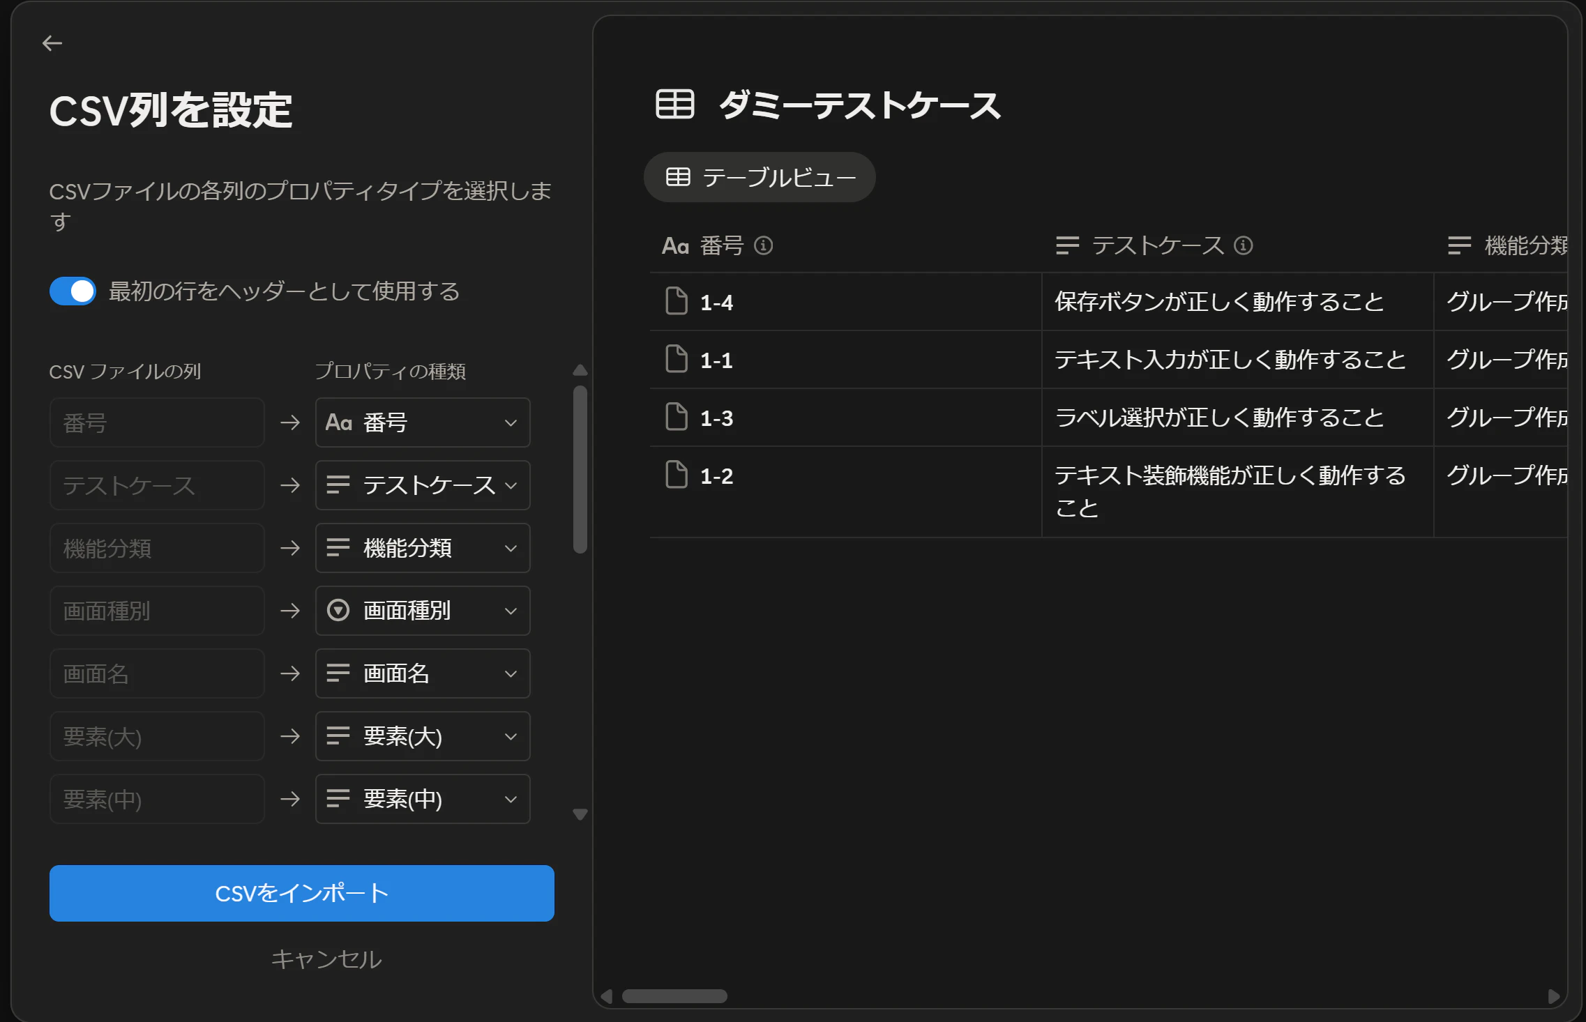The height and width of the screenshot is (1022, 1586).
Task: Open the page icon for row 1-4
Action: click(x=677, y=301)
